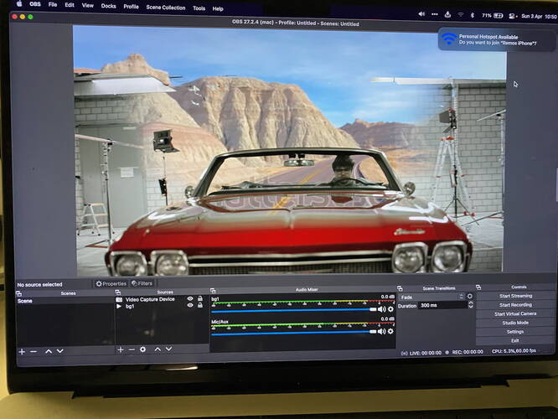The width and height of the screenshot is (558, 419).
Task: Open the Scene Collection menu
Action: click(x=166, y=8)
